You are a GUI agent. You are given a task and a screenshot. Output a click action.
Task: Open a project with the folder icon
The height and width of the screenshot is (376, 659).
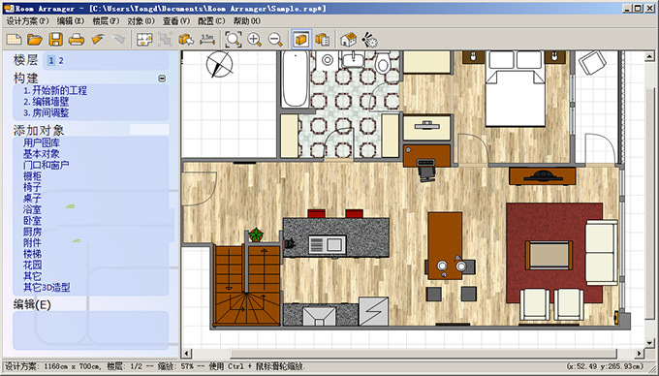pos(35,40)
